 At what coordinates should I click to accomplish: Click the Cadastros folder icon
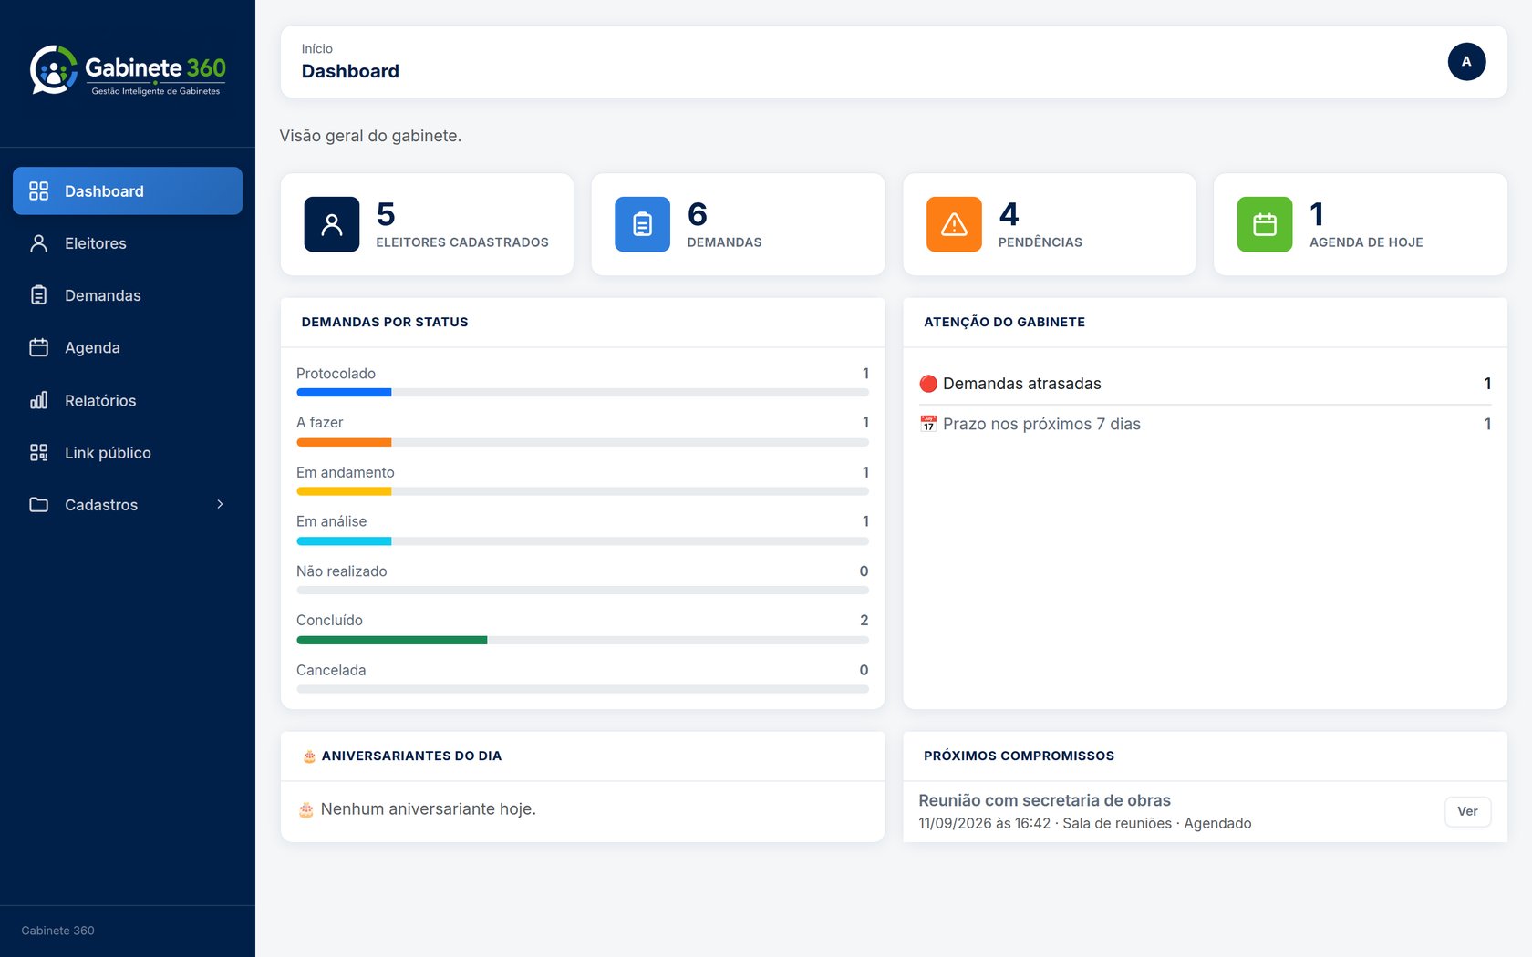point(38,504)
